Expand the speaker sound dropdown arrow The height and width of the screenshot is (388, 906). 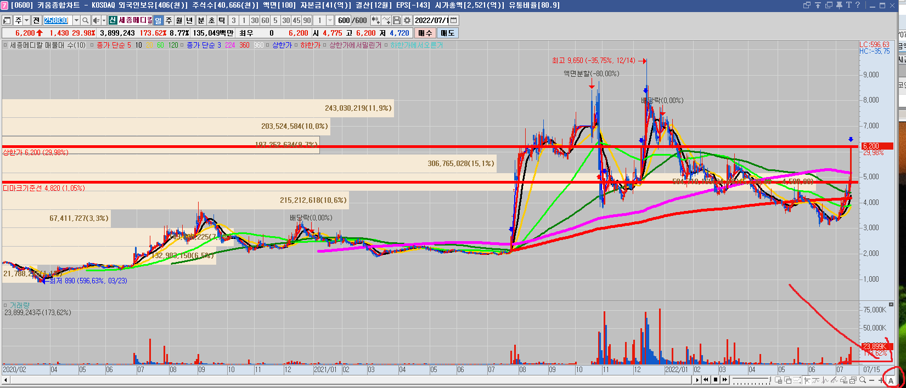click(x=103, y=20)
